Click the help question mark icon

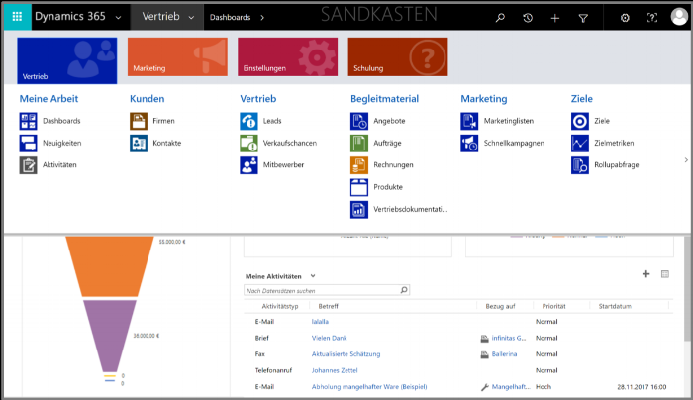[x=652, y=18]
